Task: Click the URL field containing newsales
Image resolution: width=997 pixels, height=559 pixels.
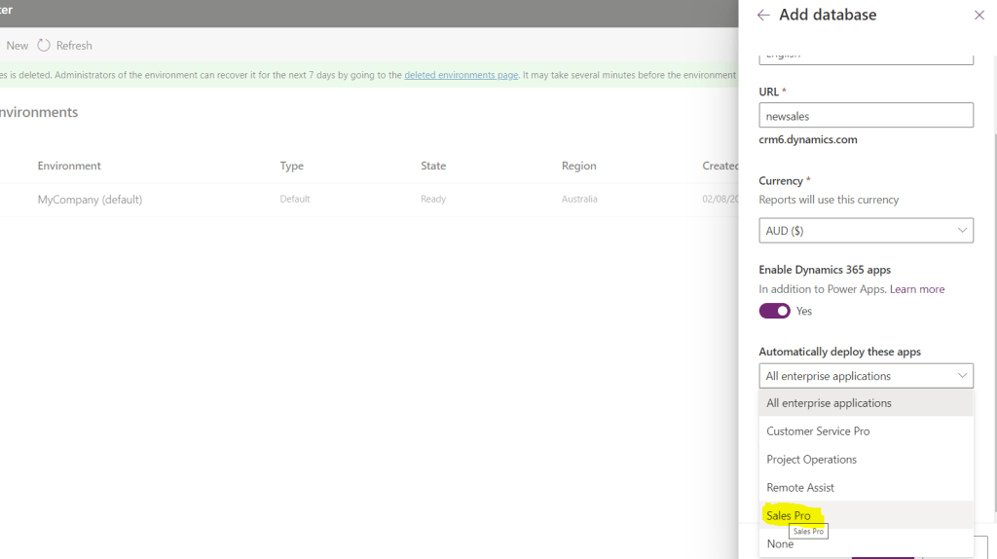Action: [x=866, y=116]
